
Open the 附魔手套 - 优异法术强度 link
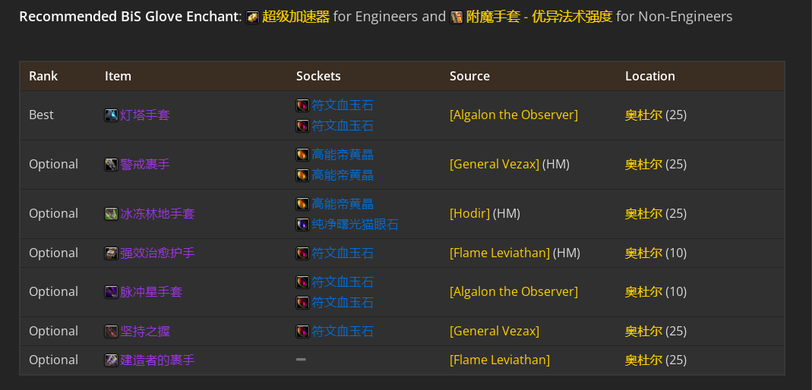click(539, 17)
